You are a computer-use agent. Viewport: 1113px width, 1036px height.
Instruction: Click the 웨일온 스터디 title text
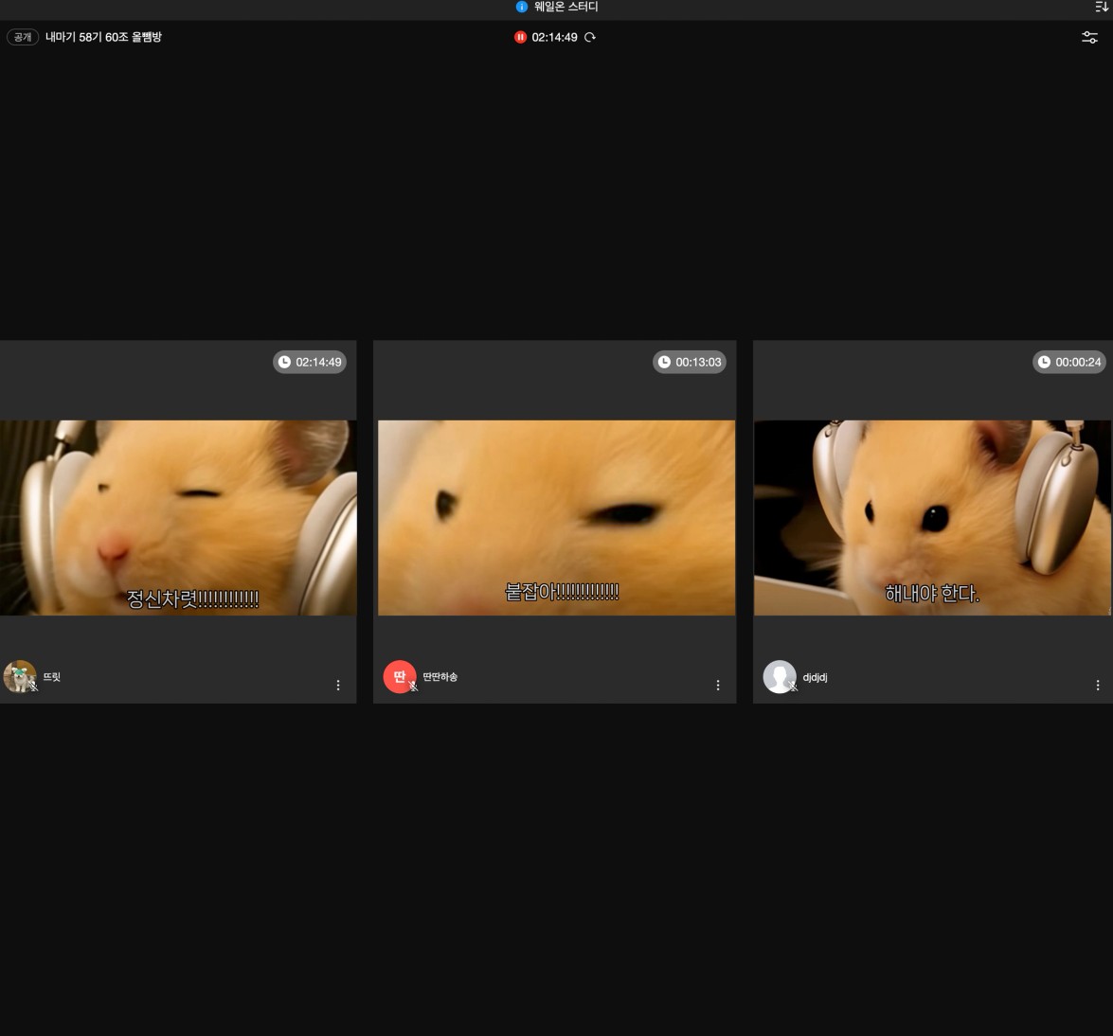coord(565,7)
